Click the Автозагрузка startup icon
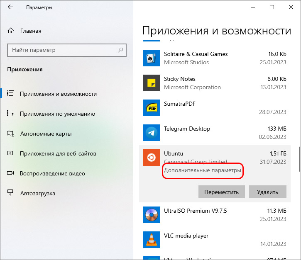Screen dimensions: 301x260 [10, 193]
